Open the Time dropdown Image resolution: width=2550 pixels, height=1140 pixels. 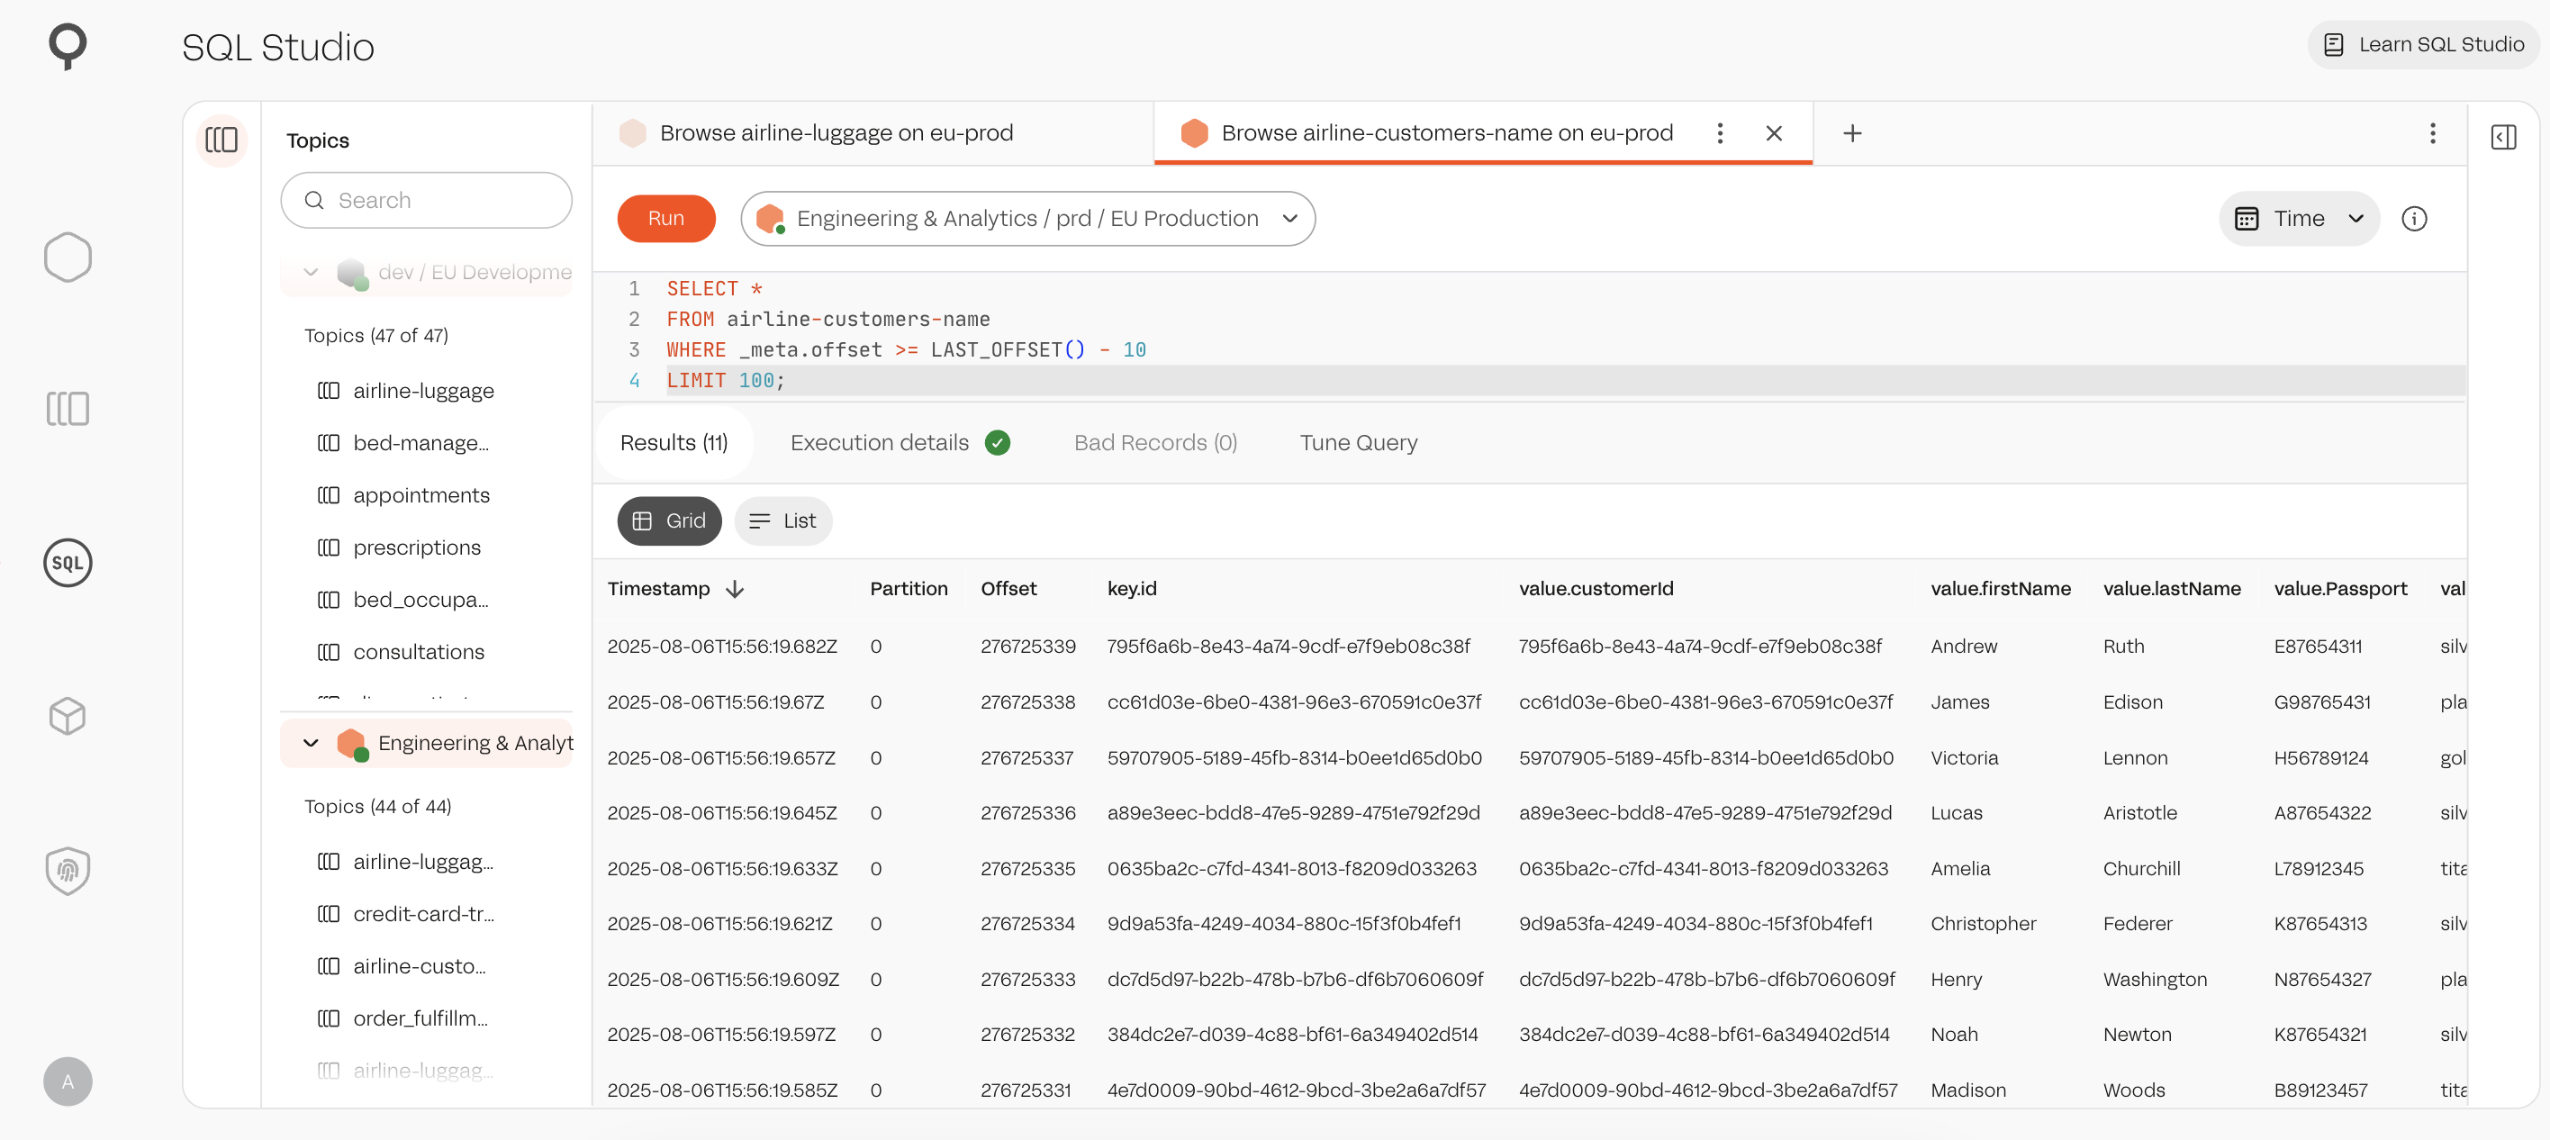[2299, 219]
